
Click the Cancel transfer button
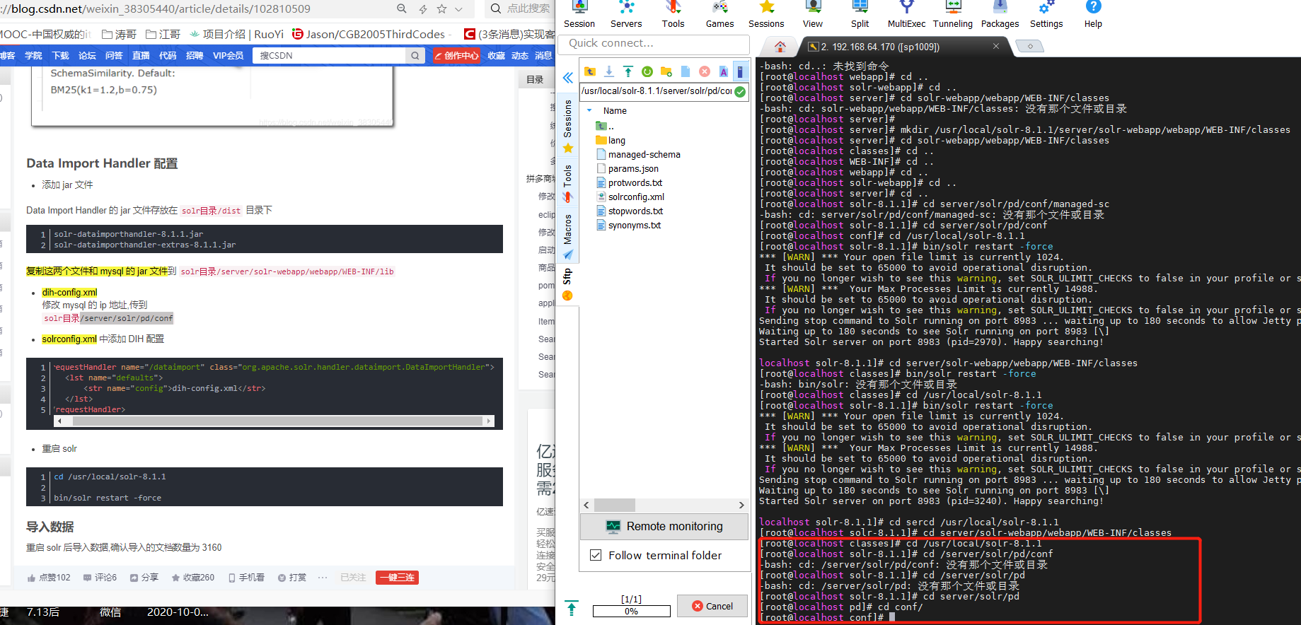click(x=712, y=606)
